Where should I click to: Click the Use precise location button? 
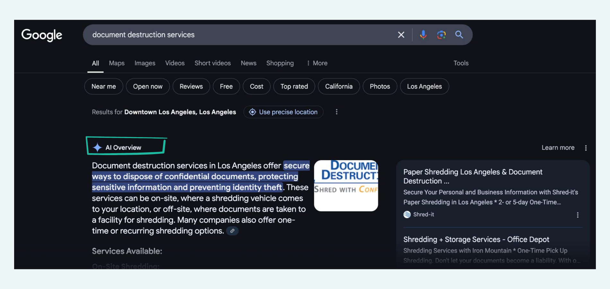pos(283,112)
